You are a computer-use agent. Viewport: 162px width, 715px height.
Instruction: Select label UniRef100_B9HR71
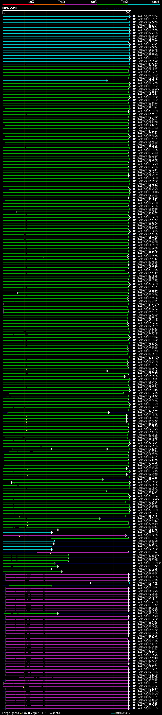click(x=145, y=70)
